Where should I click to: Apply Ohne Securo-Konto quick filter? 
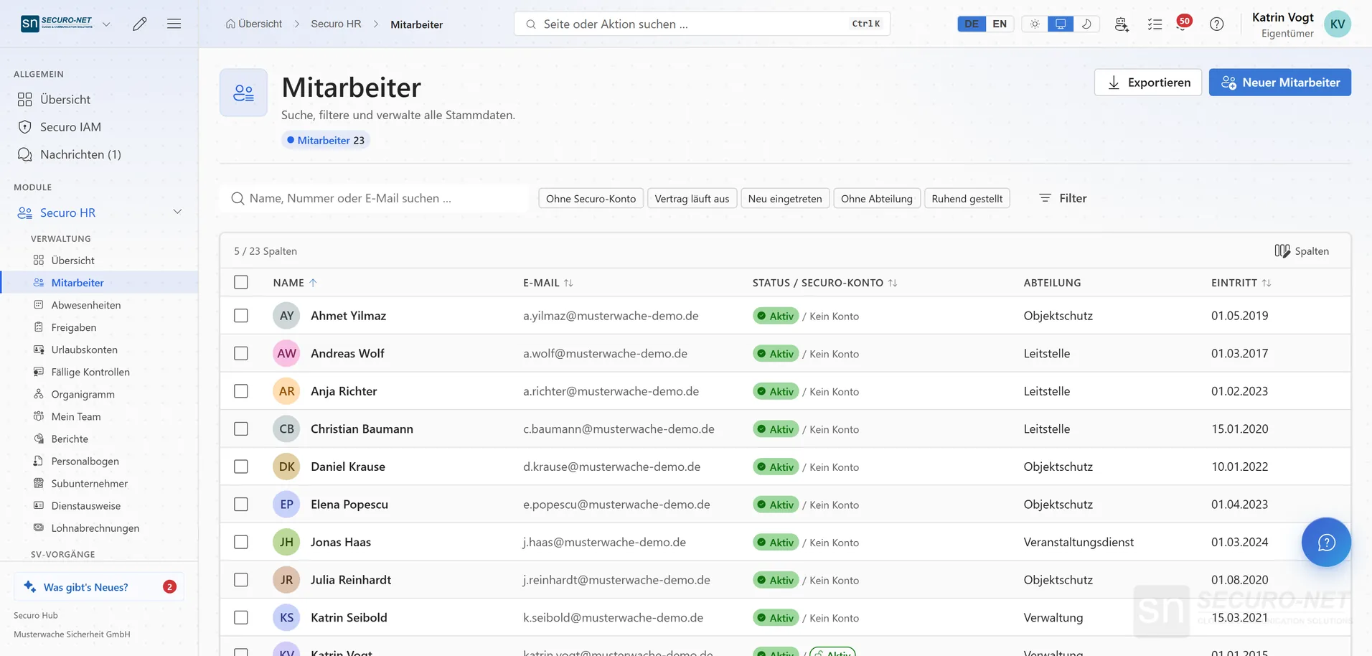(591, 198)
